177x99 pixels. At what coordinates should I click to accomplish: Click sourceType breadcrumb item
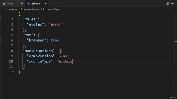(53, 9)
